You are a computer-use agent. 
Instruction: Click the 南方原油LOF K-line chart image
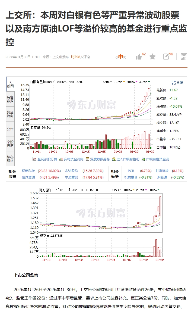click(x=101, y=213)
